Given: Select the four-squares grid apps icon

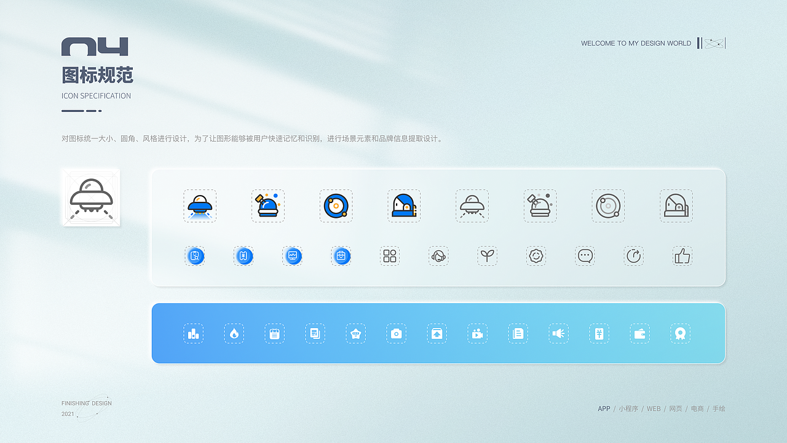Looking at the screenshot, I should tap(390, 256).
